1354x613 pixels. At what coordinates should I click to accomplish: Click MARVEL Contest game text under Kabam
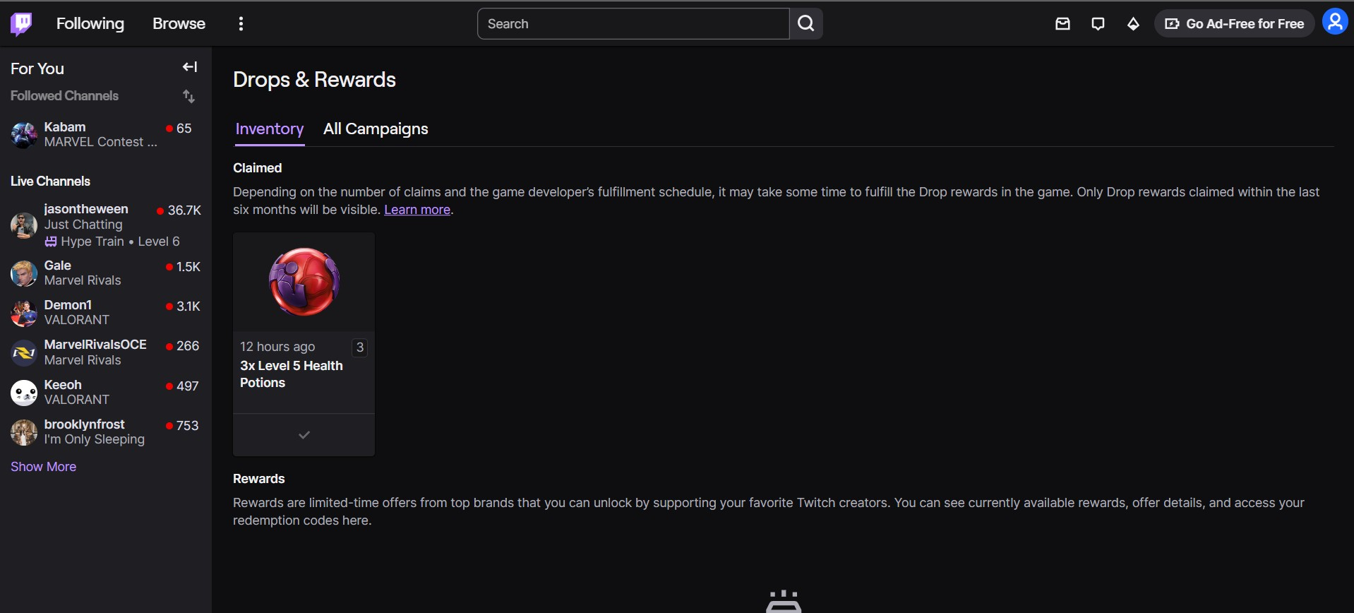click(x=100, y=142)
